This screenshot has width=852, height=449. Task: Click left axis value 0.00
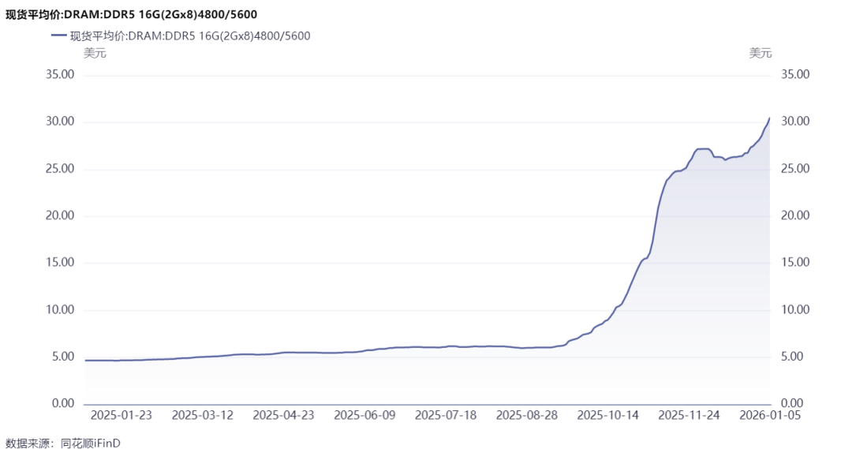pyautogui.click(x=63, y=403)
